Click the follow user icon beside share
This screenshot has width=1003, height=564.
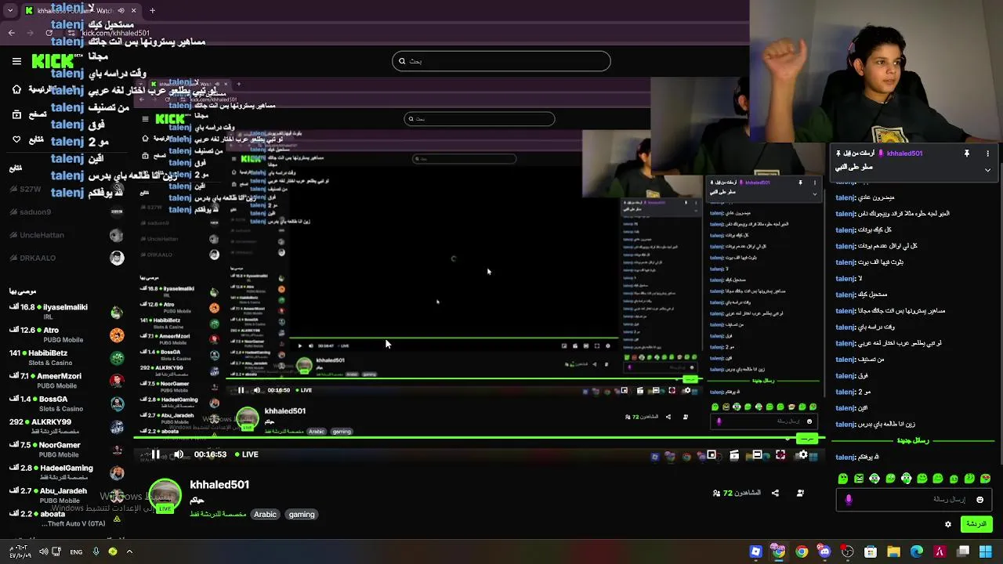pyautogui.click(x=800, y=493)
